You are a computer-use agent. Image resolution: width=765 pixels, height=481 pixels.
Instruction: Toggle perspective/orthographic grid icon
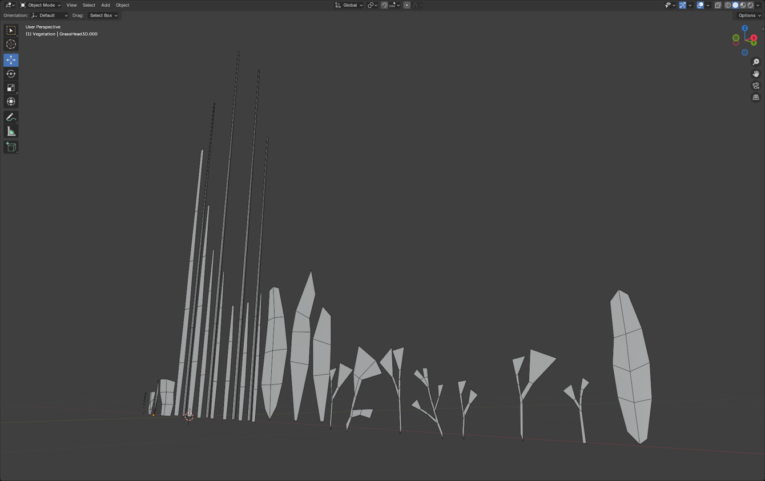pyautogui.click(x=756, y=98)
